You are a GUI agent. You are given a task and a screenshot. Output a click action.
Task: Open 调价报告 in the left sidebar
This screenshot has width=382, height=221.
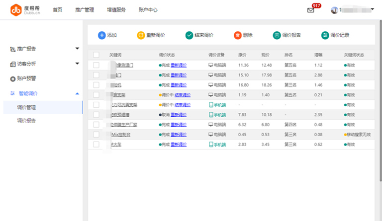26,121
